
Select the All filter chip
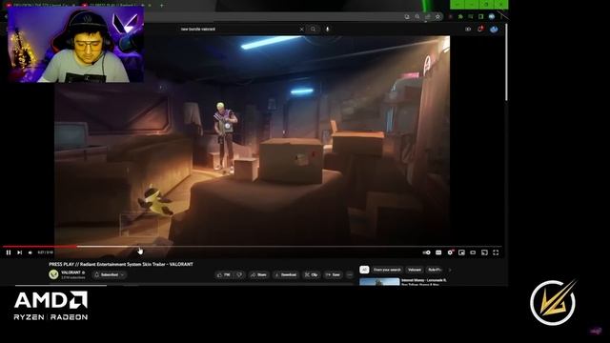point(364,270)
